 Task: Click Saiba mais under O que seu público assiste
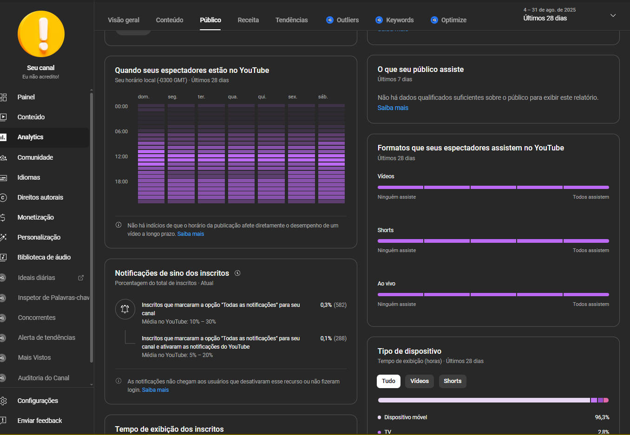393,108
